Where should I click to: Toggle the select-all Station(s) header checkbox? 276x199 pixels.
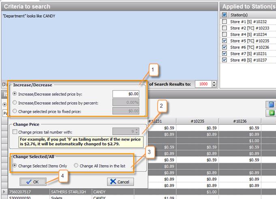225,15
